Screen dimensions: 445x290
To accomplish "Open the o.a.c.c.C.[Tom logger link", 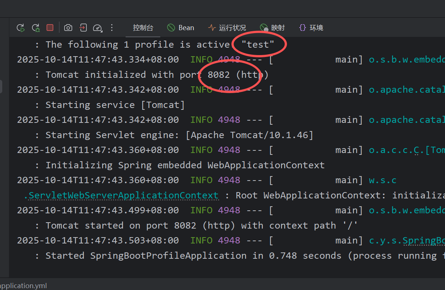I will [x=407, y=150].
